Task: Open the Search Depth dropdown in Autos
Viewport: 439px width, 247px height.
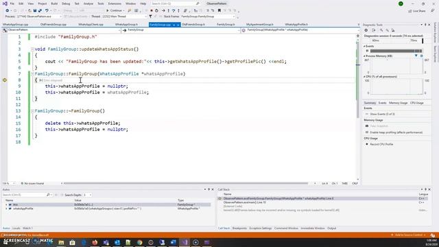Action: [88, 195]
